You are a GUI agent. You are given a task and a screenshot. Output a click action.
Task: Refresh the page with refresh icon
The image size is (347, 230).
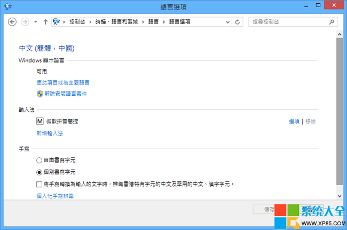click(238, 22)
